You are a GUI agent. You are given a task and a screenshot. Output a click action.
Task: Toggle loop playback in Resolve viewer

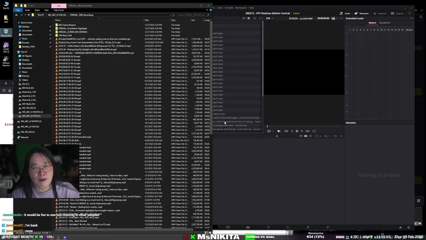(314, 131)
